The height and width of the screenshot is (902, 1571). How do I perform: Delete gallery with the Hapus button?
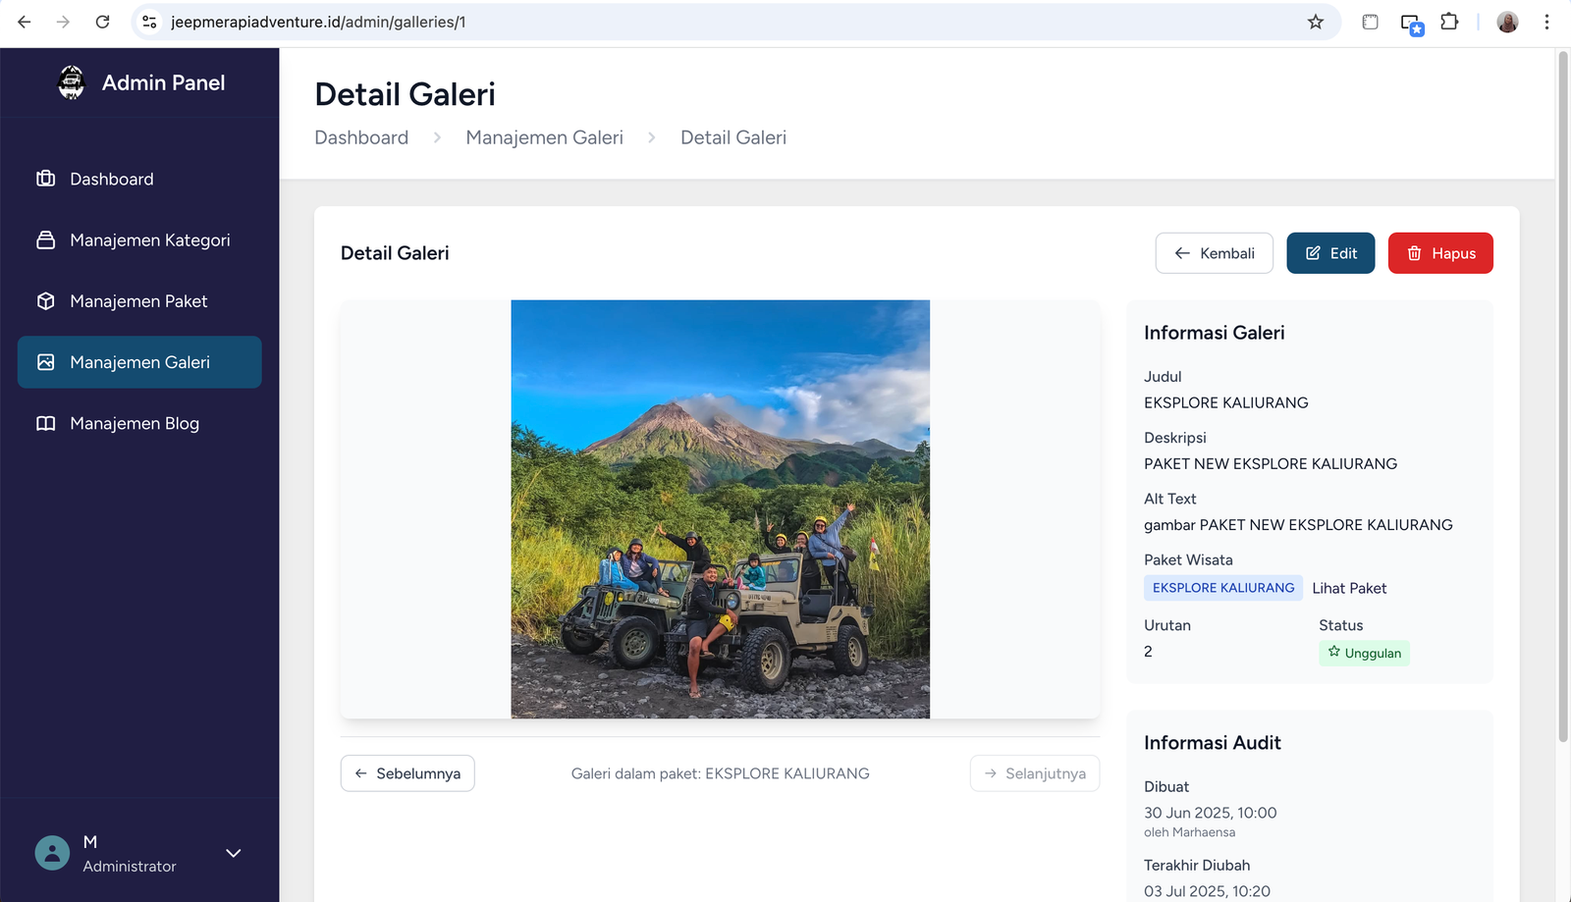(x=1439, y=253)
